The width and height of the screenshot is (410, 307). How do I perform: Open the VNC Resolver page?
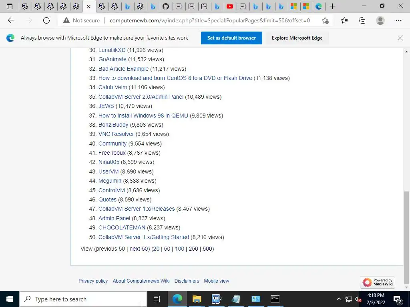[x=116, y=134]
